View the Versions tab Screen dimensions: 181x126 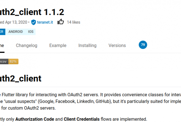[117, 45]
